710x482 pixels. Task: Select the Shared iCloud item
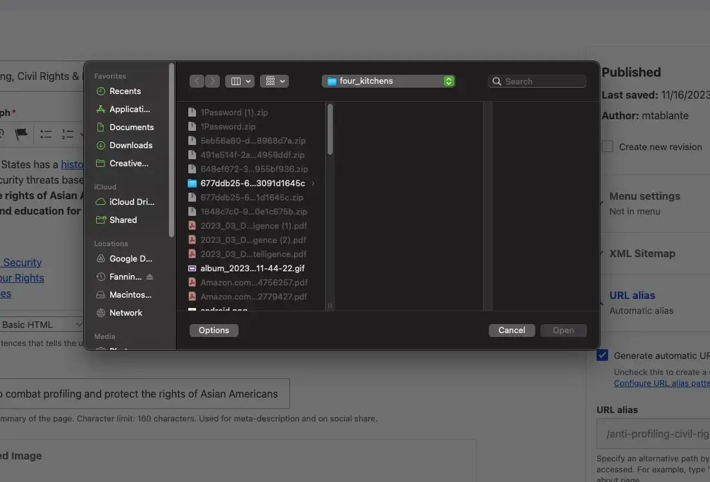pos(123,220)
